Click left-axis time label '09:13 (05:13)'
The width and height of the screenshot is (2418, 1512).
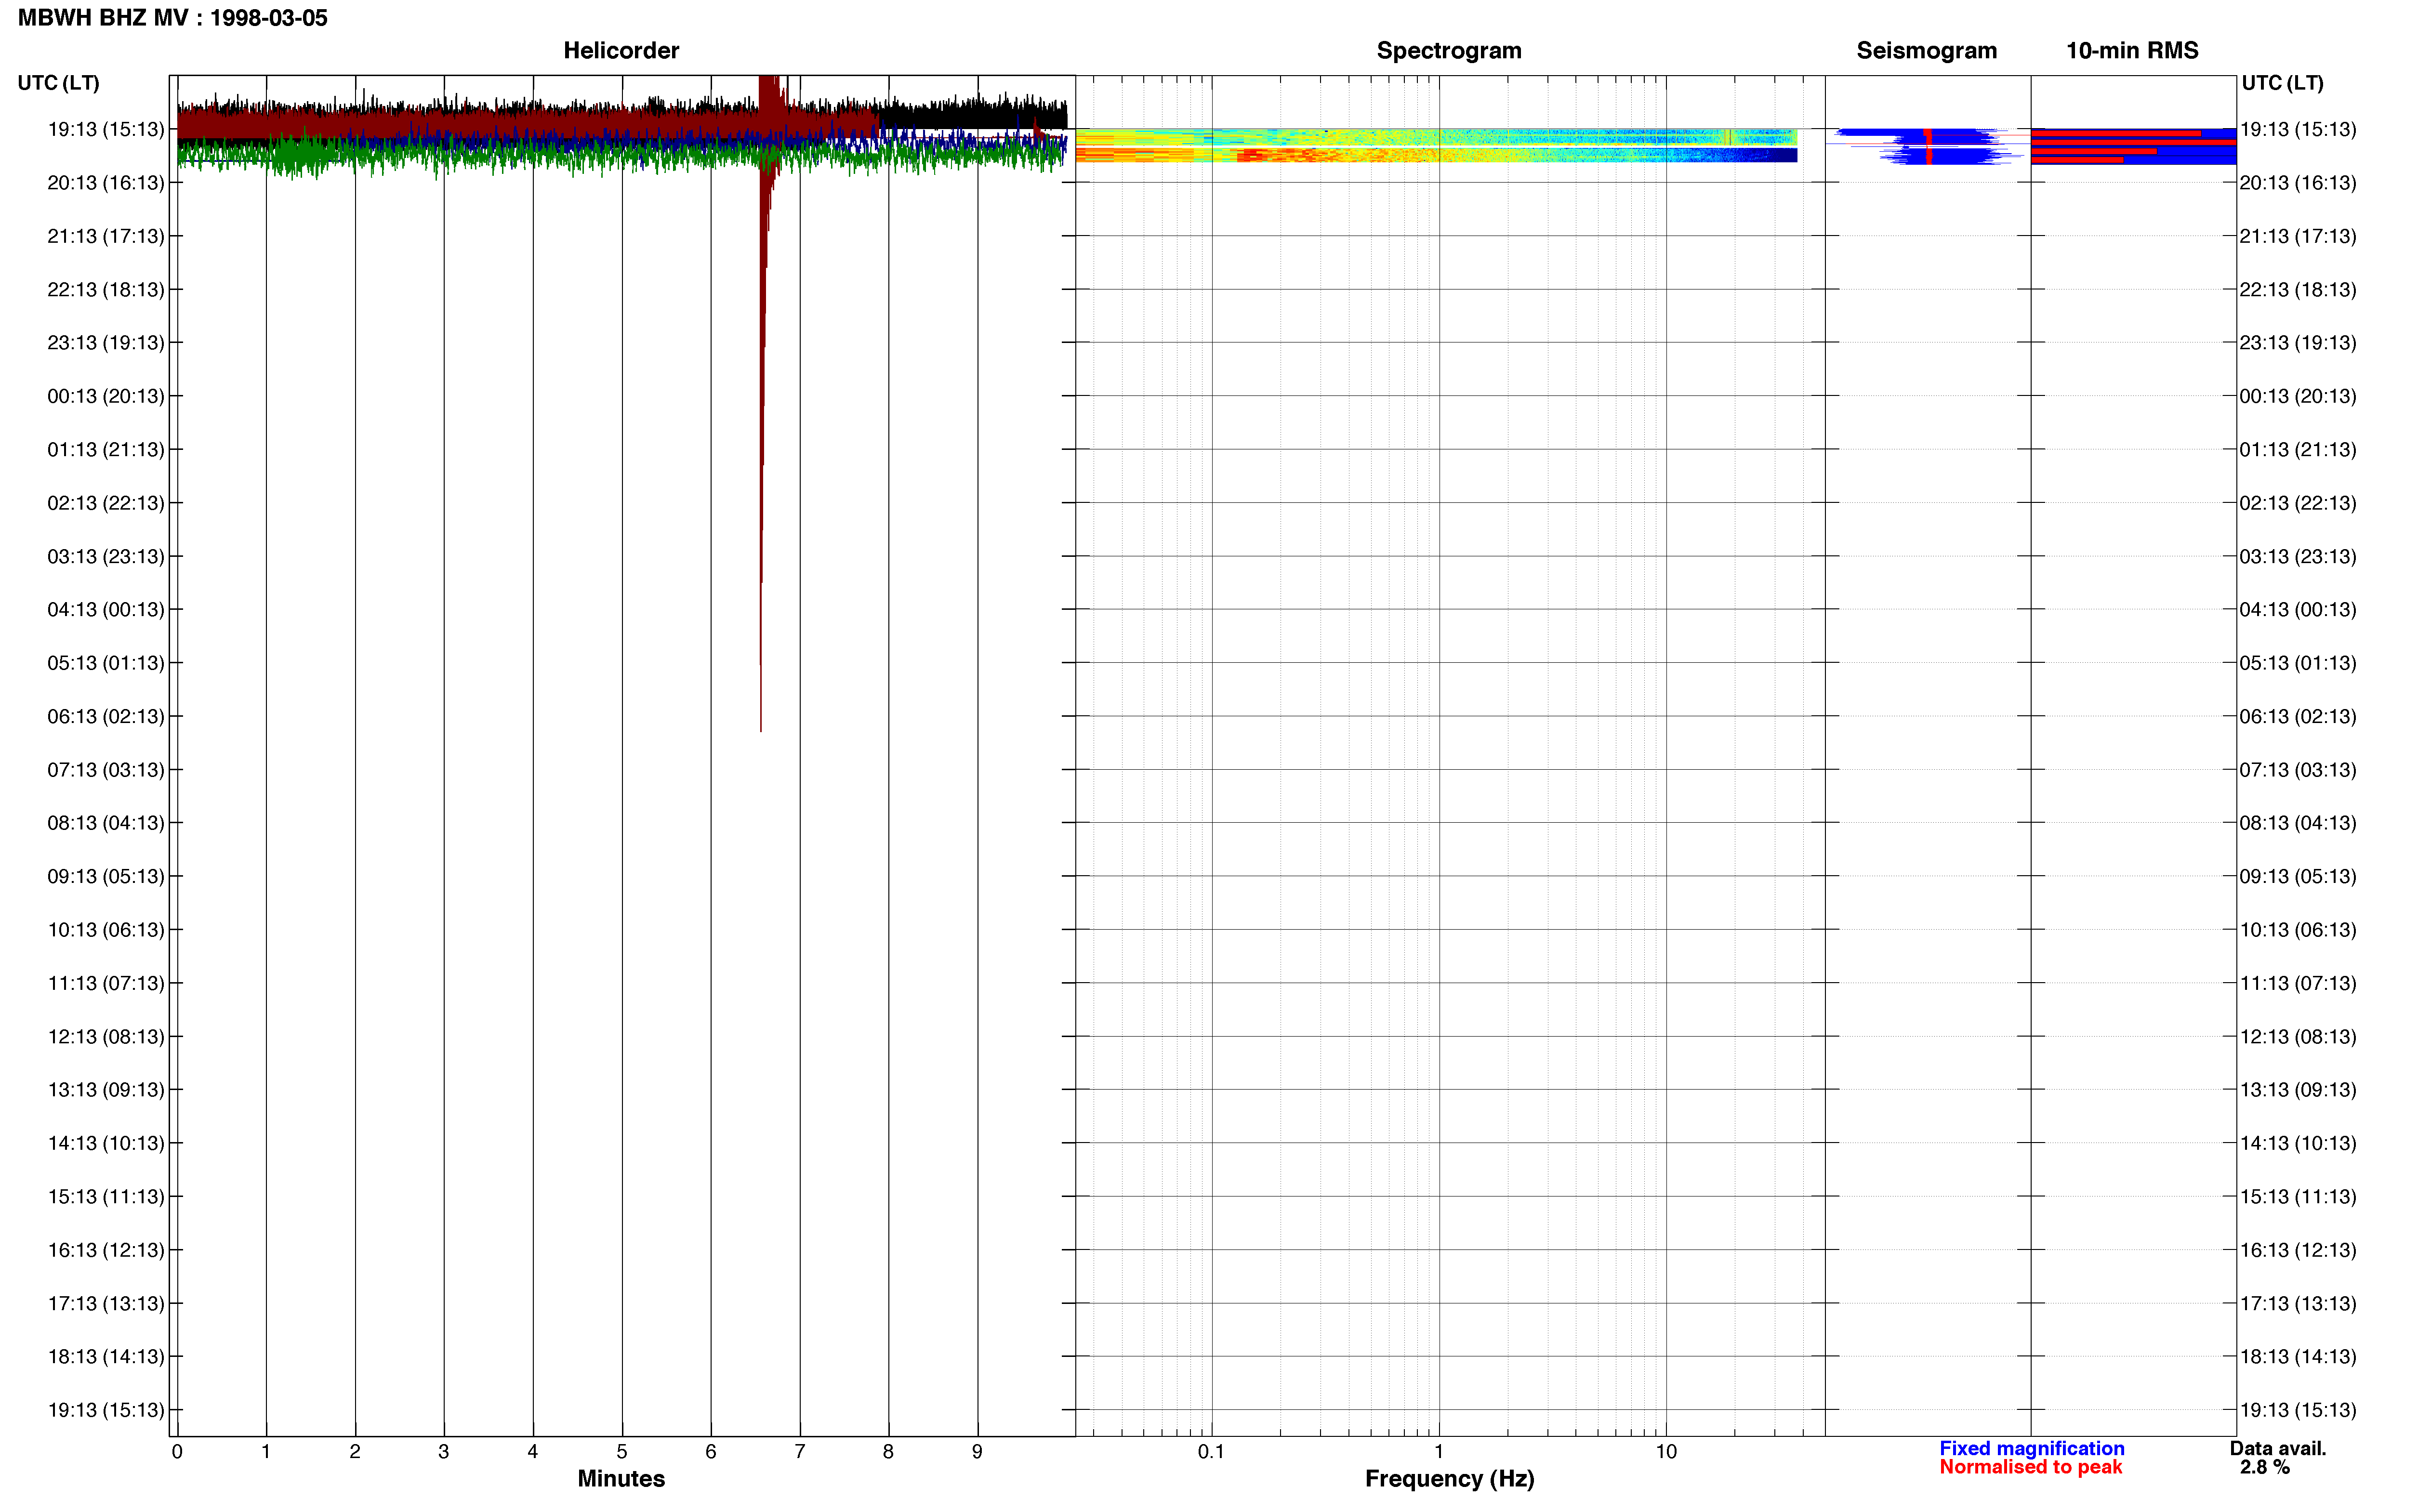[x=105, y=876]
